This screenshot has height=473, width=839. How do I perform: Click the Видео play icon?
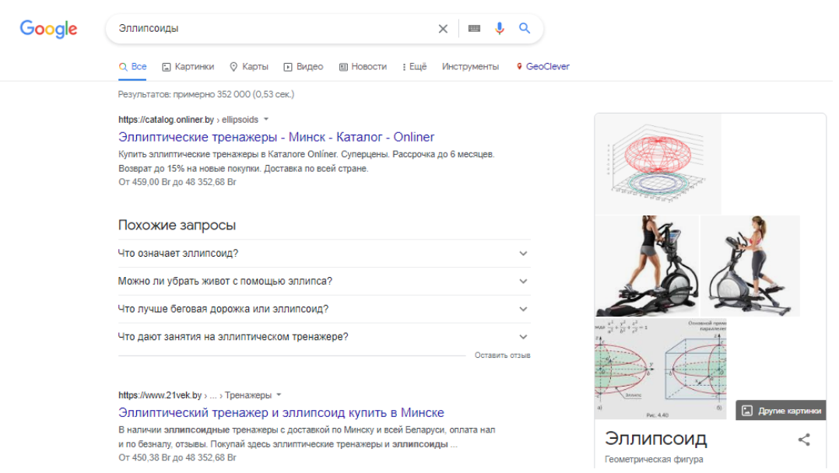288,67
